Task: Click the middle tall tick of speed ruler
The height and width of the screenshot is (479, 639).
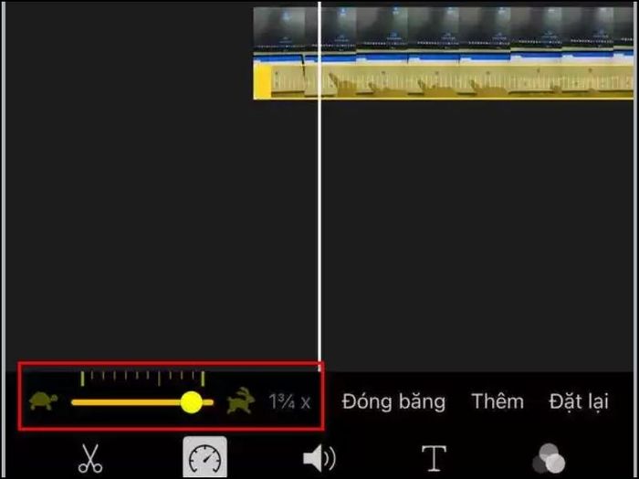Action: click(160, 379)
